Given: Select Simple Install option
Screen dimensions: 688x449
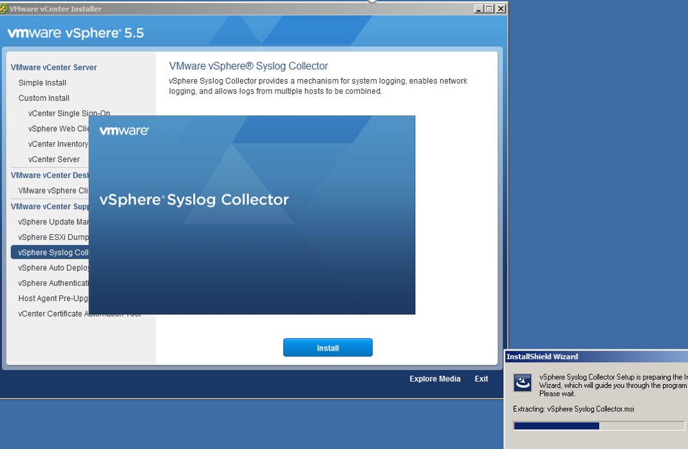Looking at the screenshot, I should (x=42, y=83).
